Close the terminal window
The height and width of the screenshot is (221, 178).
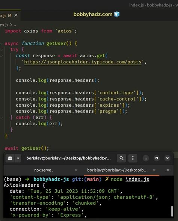[x=167, y=158]
